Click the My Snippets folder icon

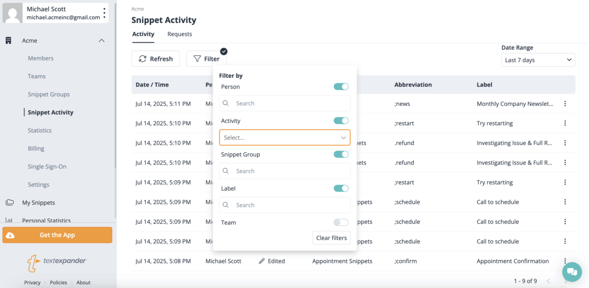click(x=9, y=202)
